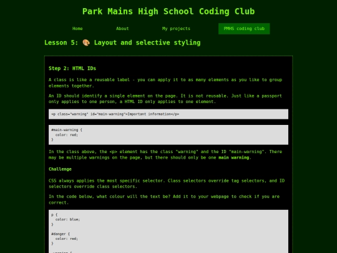This screenshot has height=253, width=337.
Task: Click the palette emoji in Lesson 5 heading
Action: (86, 42)
